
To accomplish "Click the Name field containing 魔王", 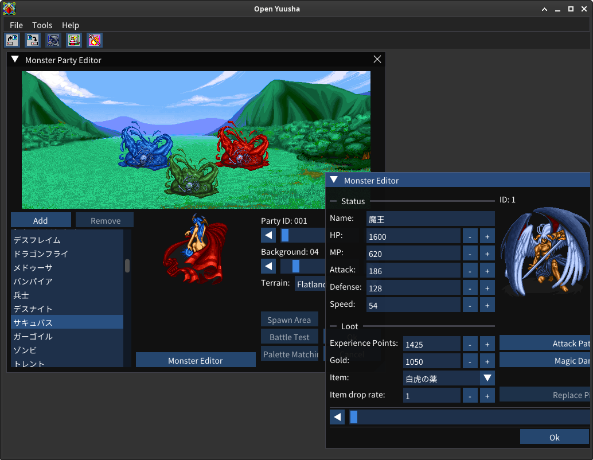I will pyautogui.click(x=430, y=219).
